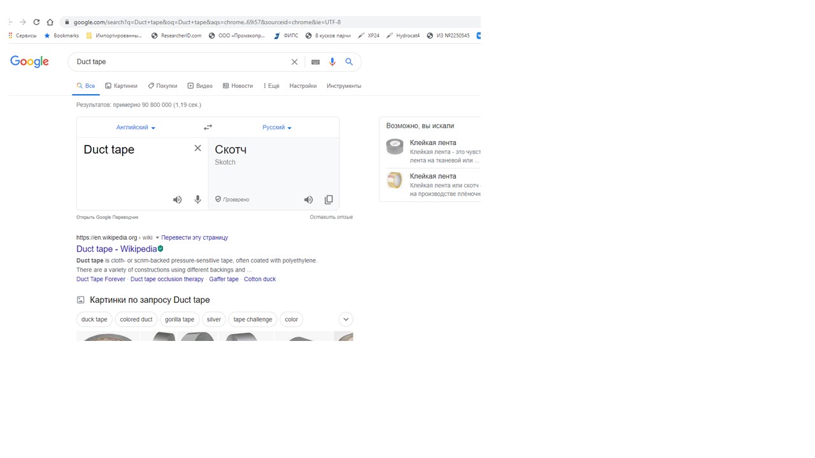
Task: Open the Сервисы apps bookmark
Action: (x=22, y=36)
